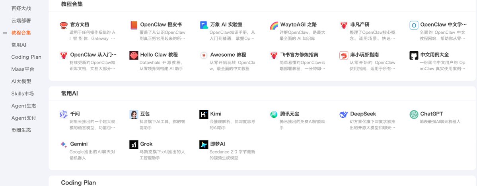Open the 非凡产研 title link

[x=360, y=25]
